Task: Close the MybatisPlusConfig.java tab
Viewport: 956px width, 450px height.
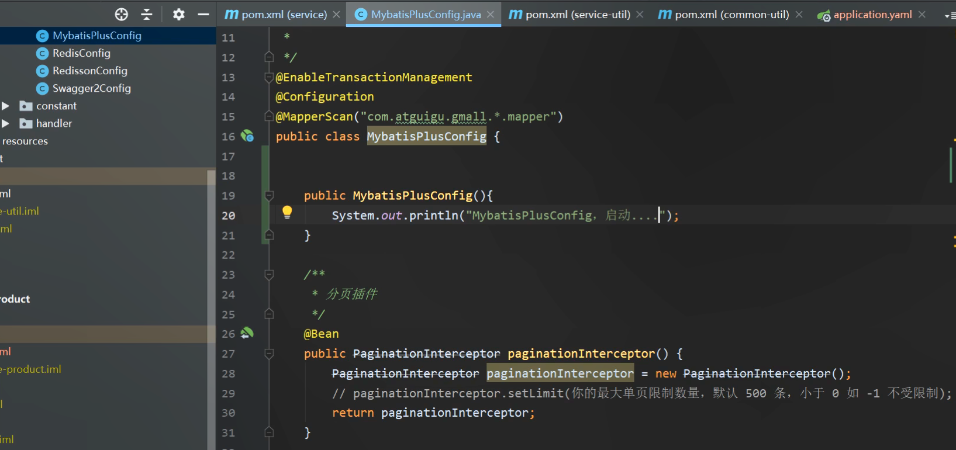Action: pos(491,15)
